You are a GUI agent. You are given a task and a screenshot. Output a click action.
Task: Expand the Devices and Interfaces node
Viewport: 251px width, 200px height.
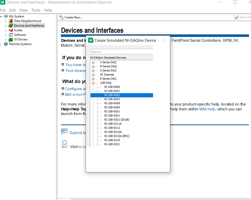[6, 26]
